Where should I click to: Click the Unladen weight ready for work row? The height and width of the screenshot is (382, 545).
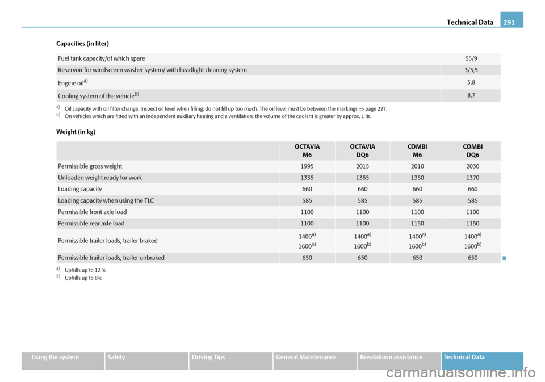pyautogui.click(x=100, y=178)
